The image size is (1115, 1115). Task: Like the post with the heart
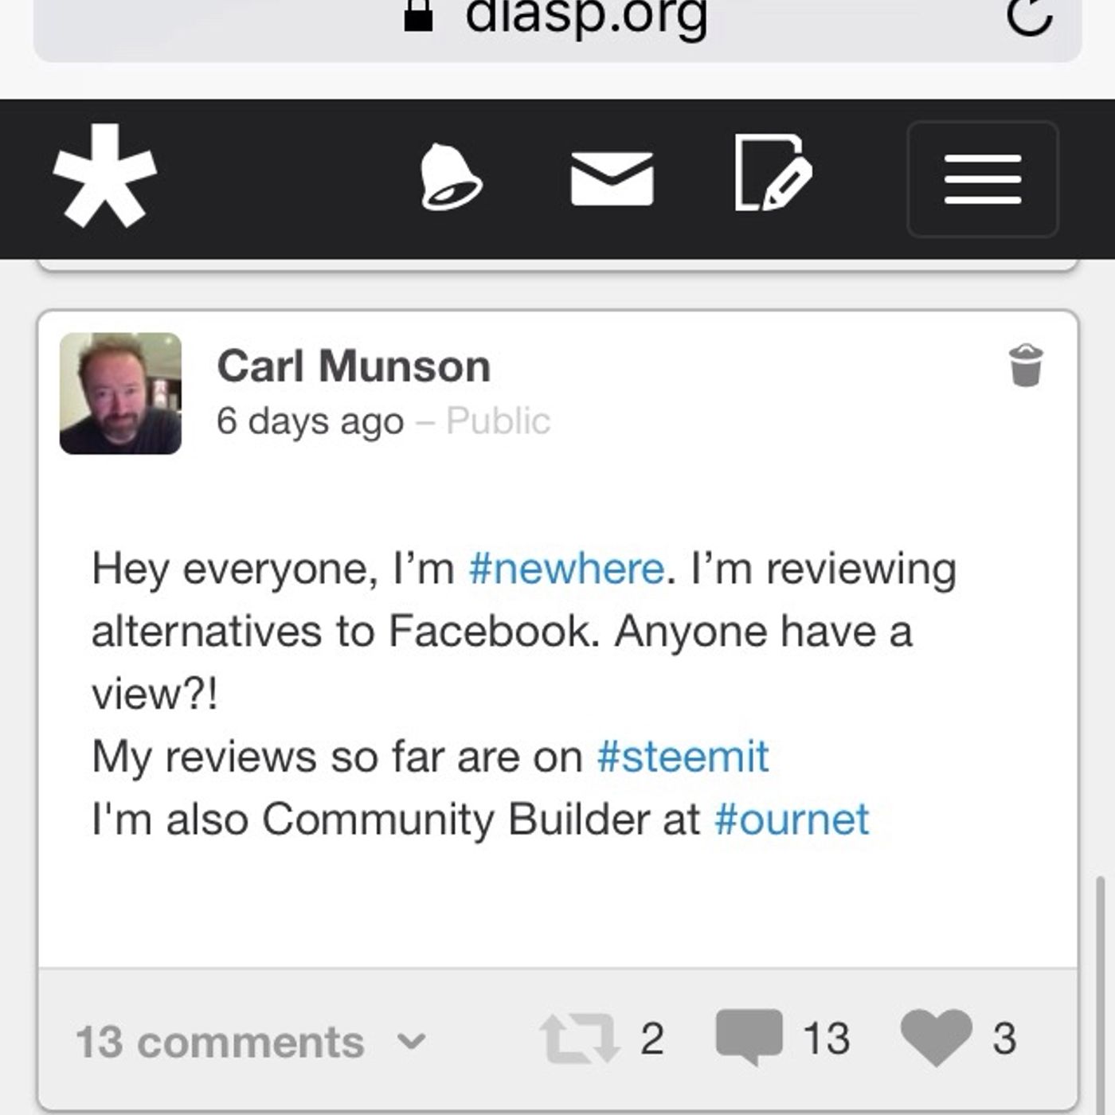936,1037
